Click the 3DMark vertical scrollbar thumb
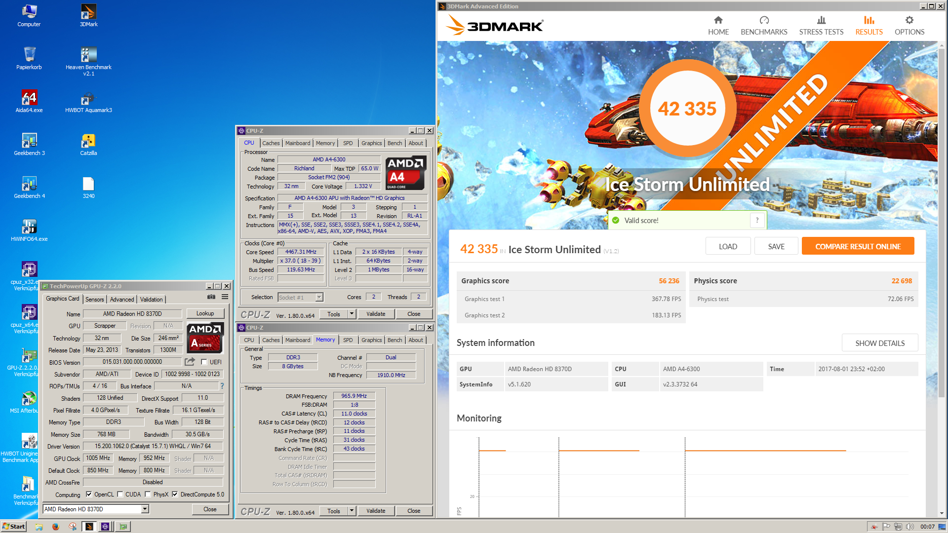The height and width of the screenshot is (533, 948). pos(942,223)
